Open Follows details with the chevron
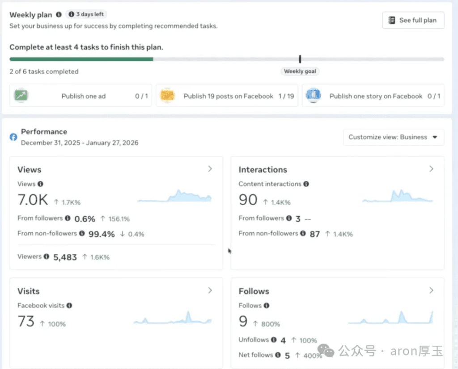Image resolution: width=458 pixels, height=369 pixels. pos(431,290)
